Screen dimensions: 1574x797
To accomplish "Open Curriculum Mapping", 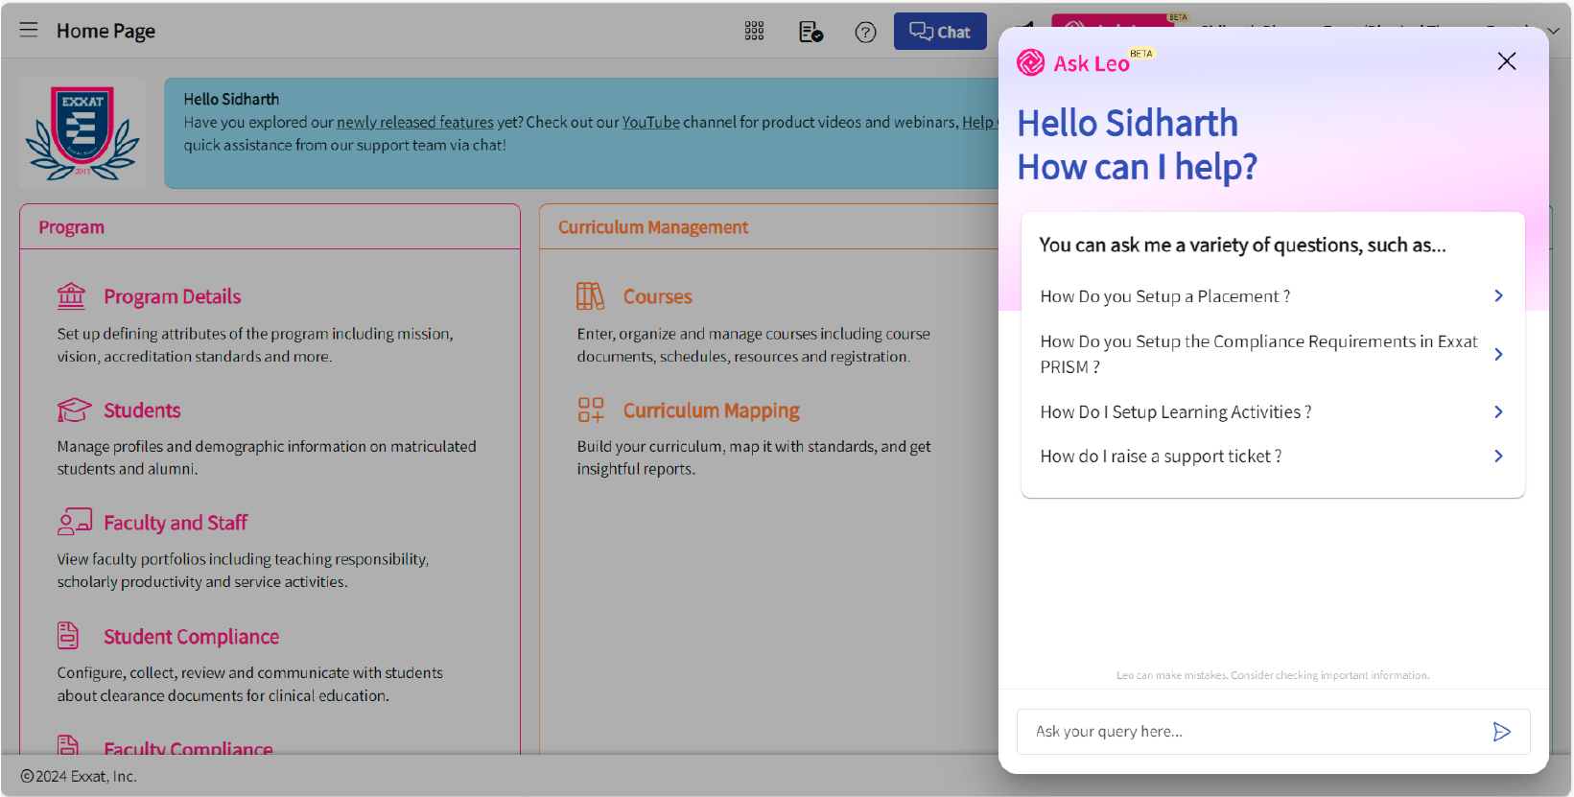I will pyautogui.click(x=711, y=410).
